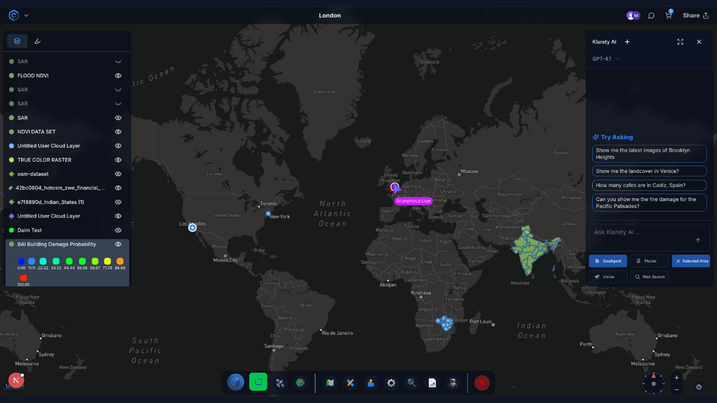The image size is (717, 403).
Task: Click the upload data icon
Action: coord(370,383)
